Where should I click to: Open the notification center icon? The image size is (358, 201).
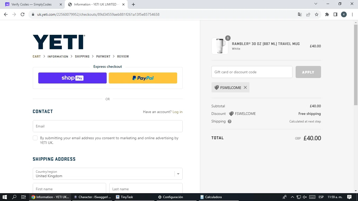[x=349, y=197]
